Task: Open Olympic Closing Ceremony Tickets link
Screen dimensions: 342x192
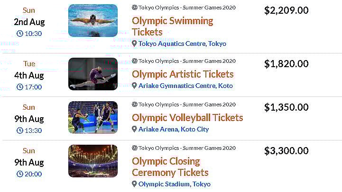Action: [x=170, y=167]
